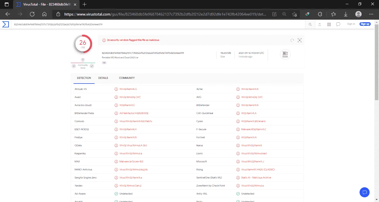Viewport: 379px width, 202px height.
Task: Click the VirusTotal logo in the site header
Action: click(x=6, y=24)
